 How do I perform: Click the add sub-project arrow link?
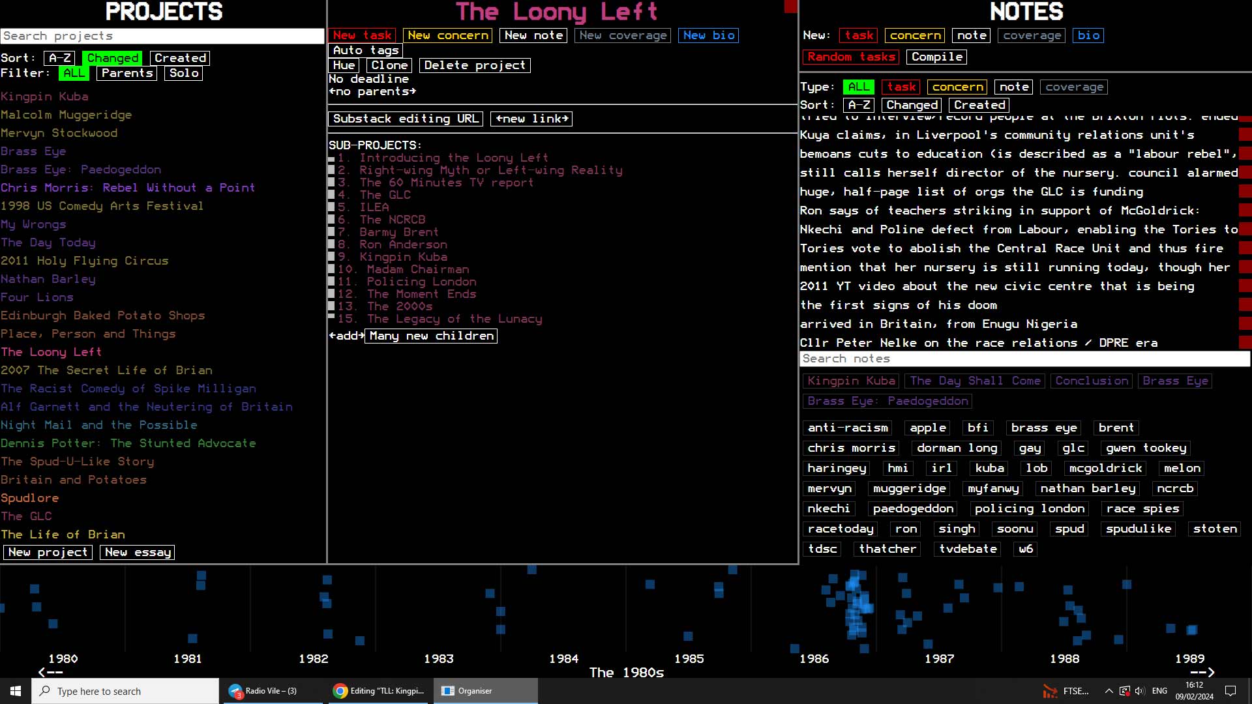click(x=346, y=336)
